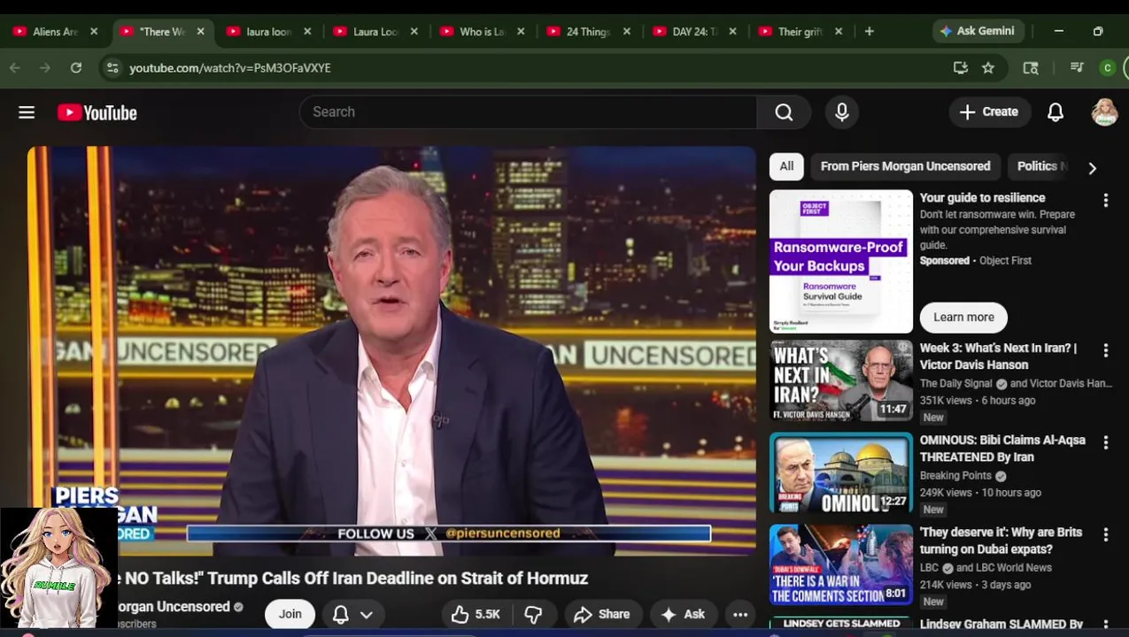Open the notifications bell in the header
This screenshot has height=637, width=1129.
click(x=1056, y=112)
